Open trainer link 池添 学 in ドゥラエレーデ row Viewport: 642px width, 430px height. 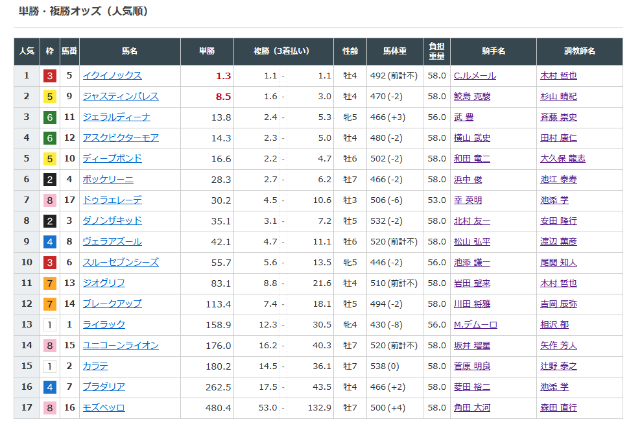[554, 200]
